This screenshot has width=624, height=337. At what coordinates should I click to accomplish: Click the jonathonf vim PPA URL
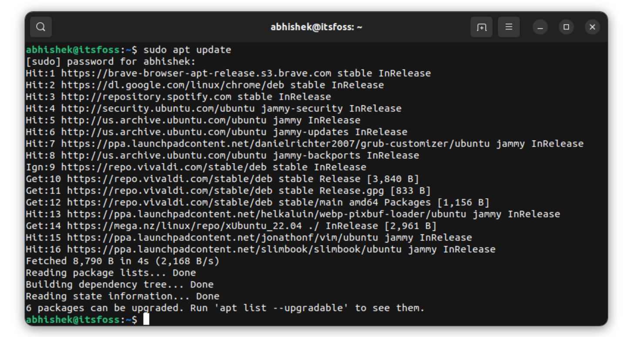point(223,237)
